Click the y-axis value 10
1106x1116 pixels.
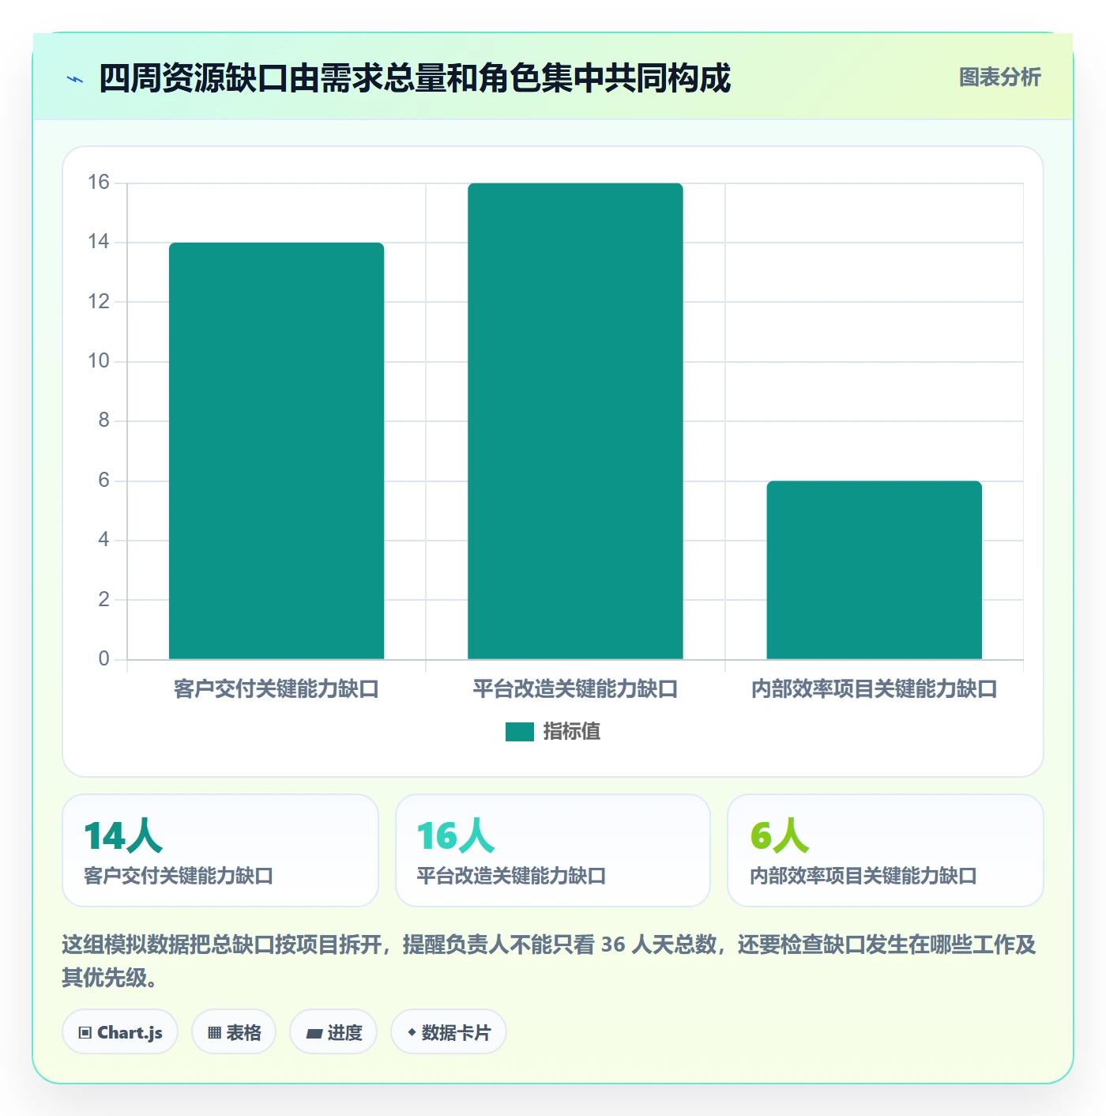99,361
